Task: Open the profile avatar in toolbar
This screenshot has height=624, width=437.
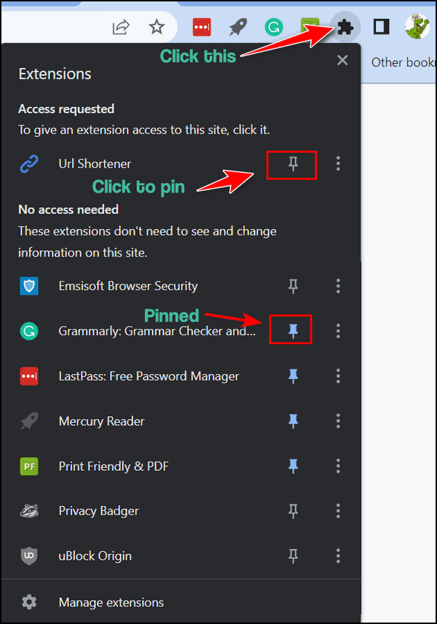Action: click(x=417, y=27)
